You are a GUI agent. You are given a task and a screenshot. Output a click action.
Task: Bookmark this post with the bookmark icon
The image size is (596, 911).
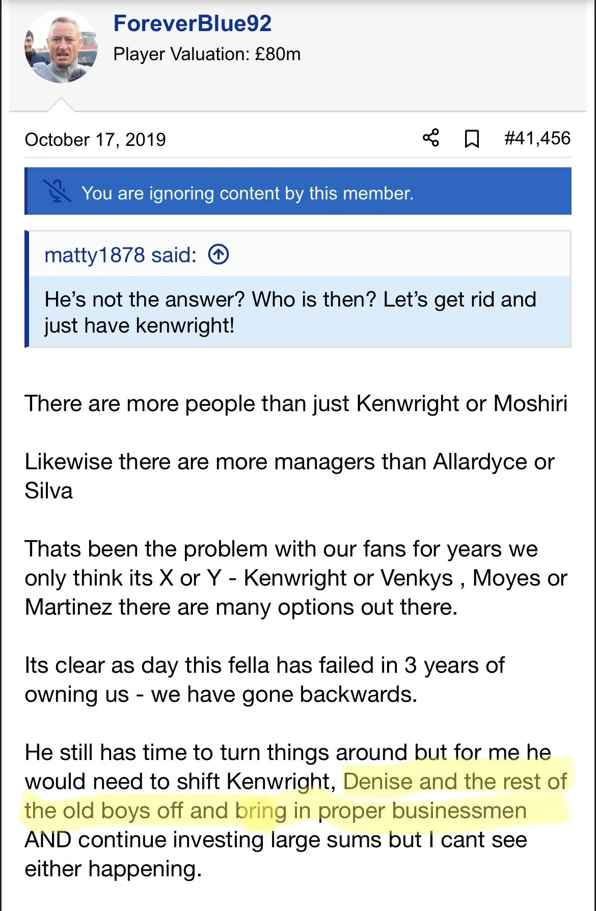pyautogui.click(x=472, y=139)
